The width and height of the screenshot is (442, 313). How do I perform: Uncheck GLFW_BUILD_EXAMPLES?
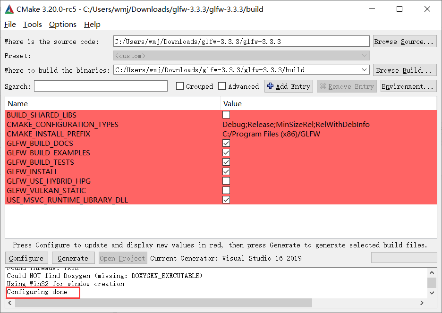click(226, 152)
